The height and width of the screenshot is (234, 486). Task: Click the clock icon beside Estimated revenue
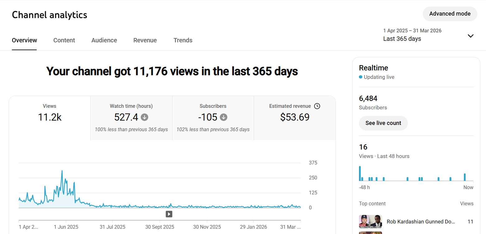[317, 106]
